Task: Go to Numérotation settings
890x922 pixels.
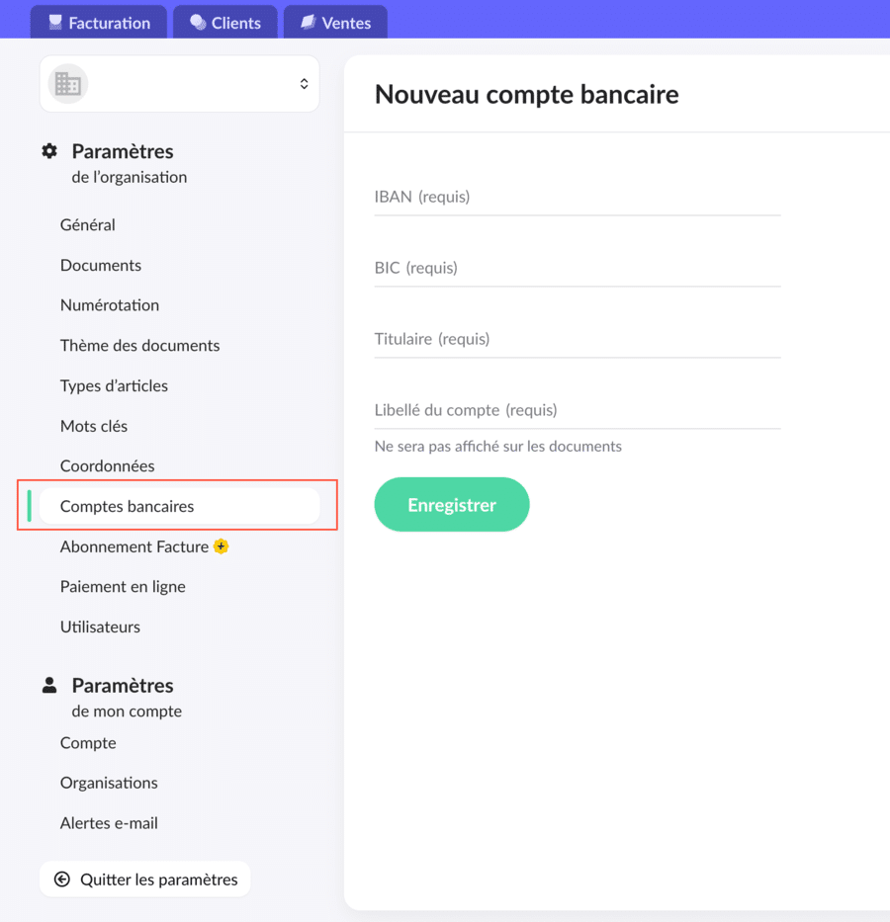Action: [x=110, y=305]
